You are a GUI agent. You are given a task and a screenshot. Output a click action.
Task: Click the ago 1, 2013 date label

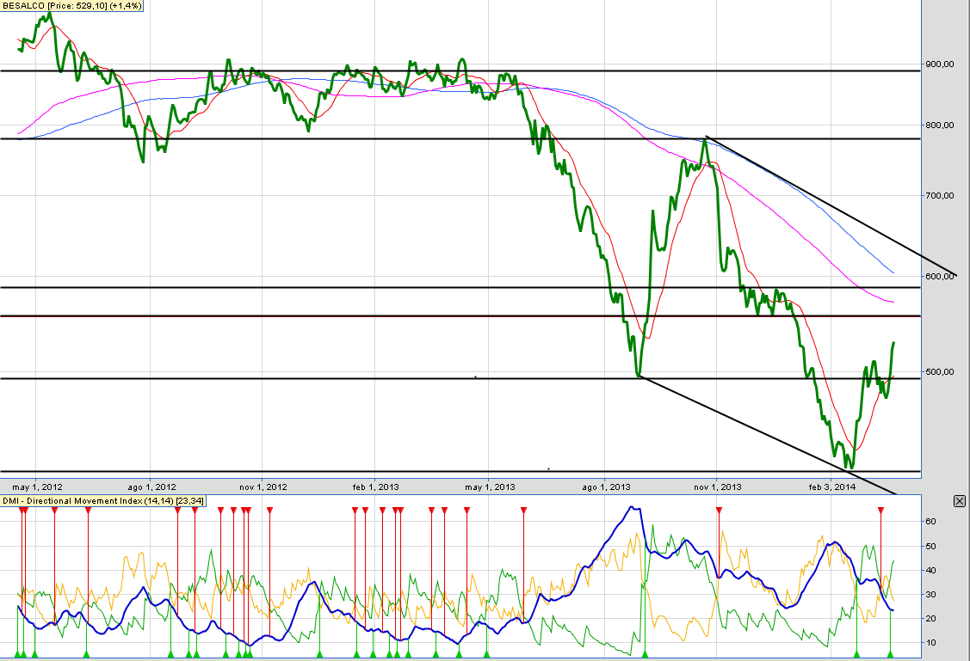[606, 487]
